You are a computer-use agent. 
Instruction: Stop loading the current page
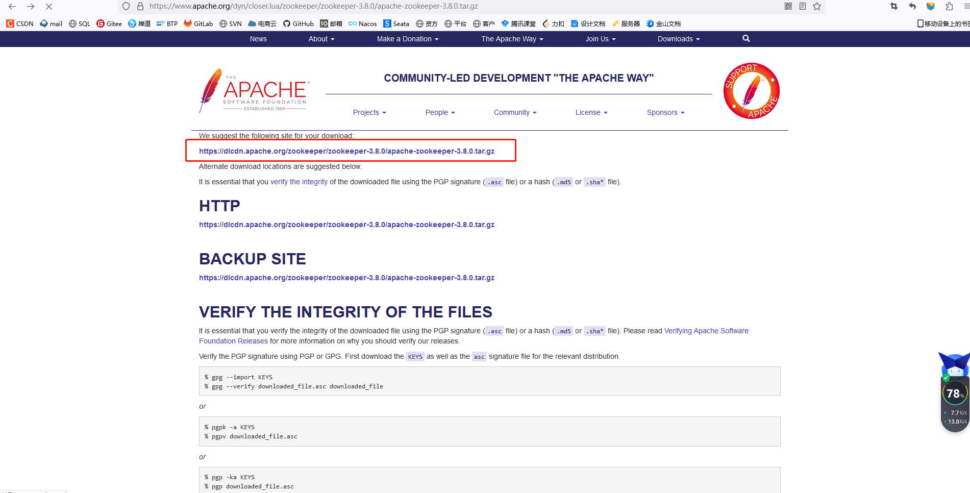tap(49, 7)
